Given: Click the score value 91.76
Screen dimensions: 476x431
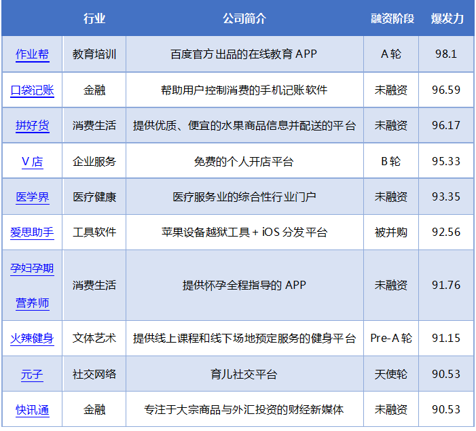Looking at the screenshot, I should coord(446,285).
